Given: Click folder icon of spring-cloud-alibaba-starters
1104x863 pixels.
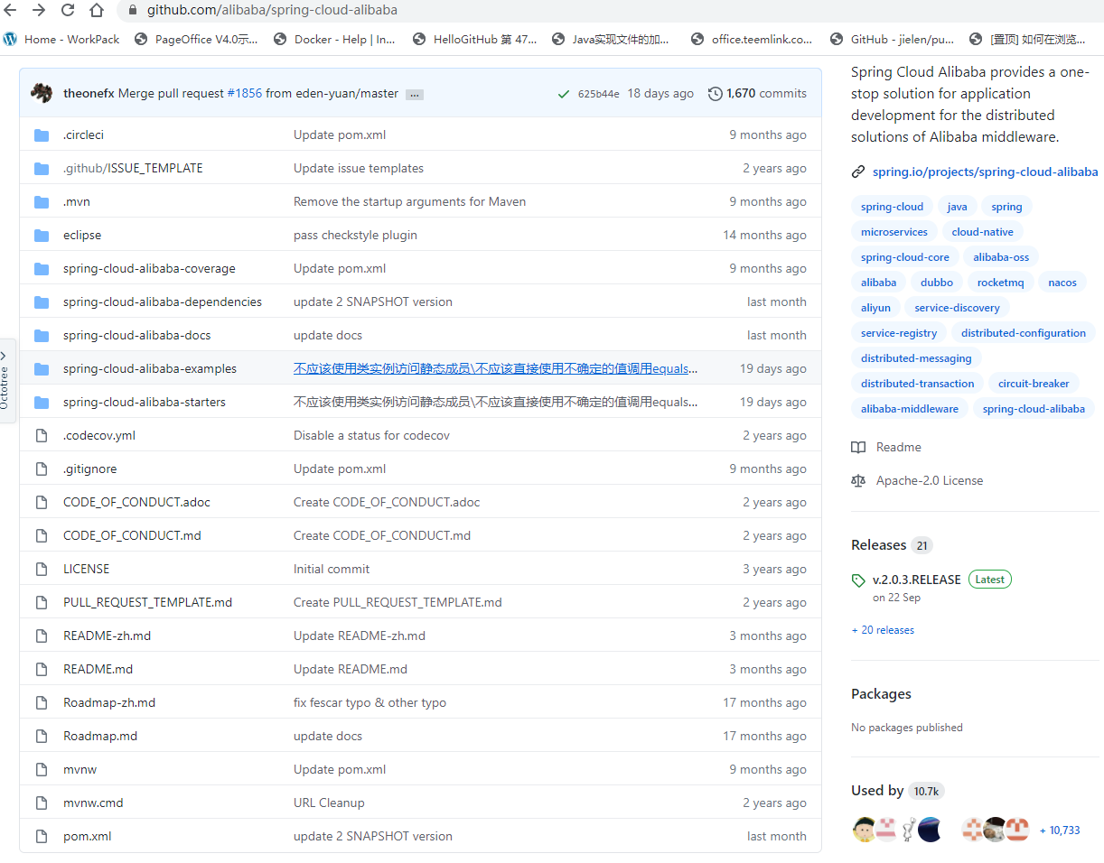Looking at the screenshot, I should pos(42,402).
